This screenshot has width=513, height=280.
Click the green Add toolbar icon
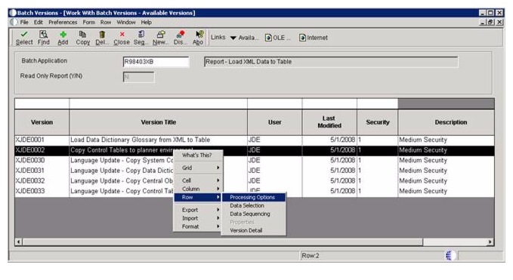(63, 34)
